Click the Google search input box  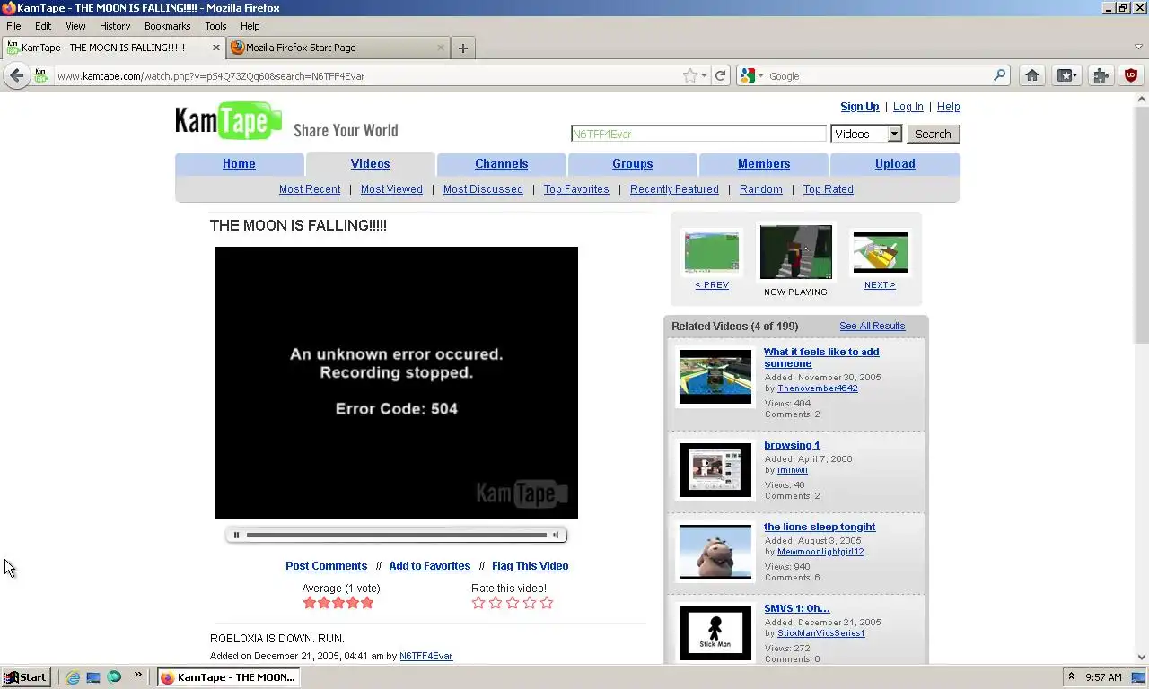[878, 76]
